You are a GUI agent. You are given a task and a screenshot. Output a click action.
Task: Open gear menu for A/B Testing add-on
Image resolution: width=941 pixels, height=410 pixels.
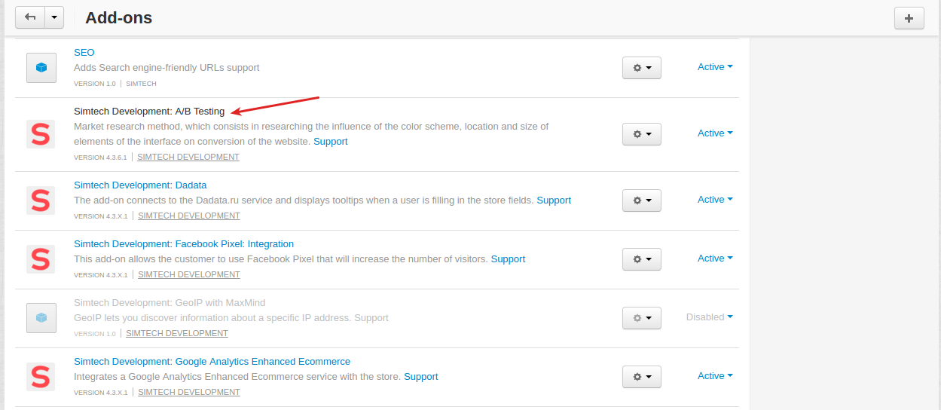pos(642,133)
